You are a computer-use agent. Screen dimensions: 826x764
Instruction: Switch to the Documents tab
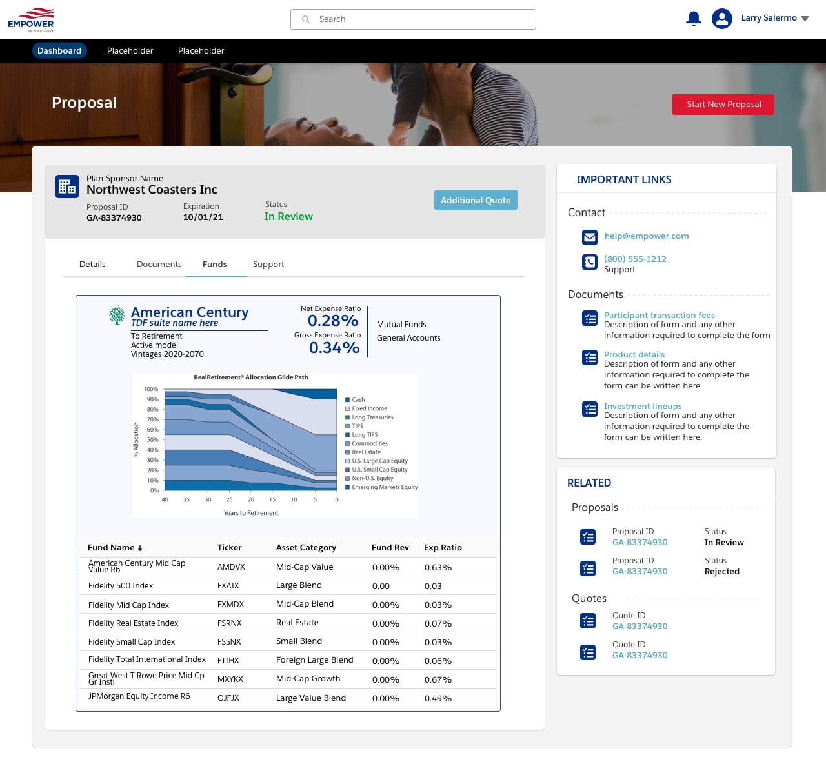[x=159, y=264]
